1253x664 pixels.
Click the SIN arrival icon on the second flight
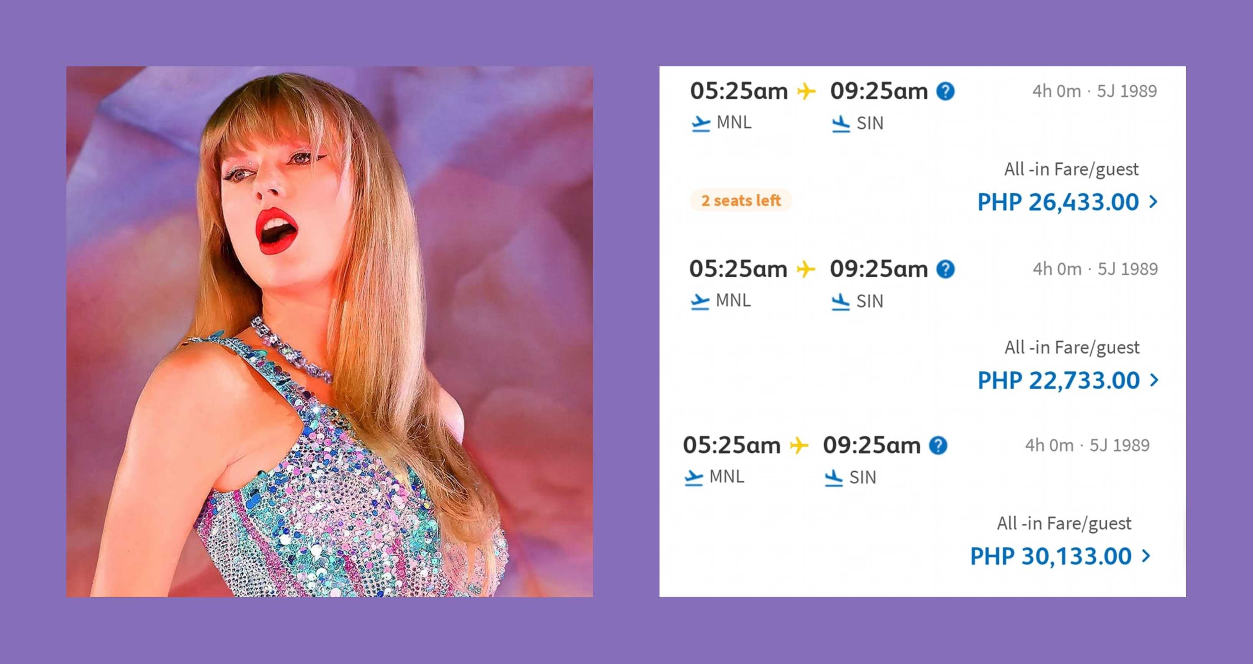pyautogui.click(x=841, y=302)
